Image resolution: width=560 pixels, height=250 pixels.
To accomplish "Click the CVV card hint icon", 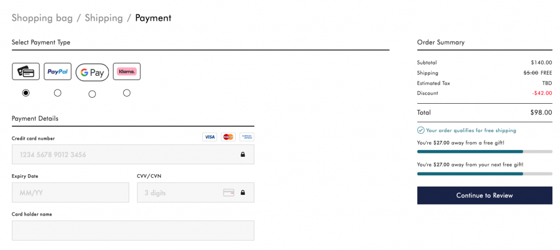I will click(229, 193).
